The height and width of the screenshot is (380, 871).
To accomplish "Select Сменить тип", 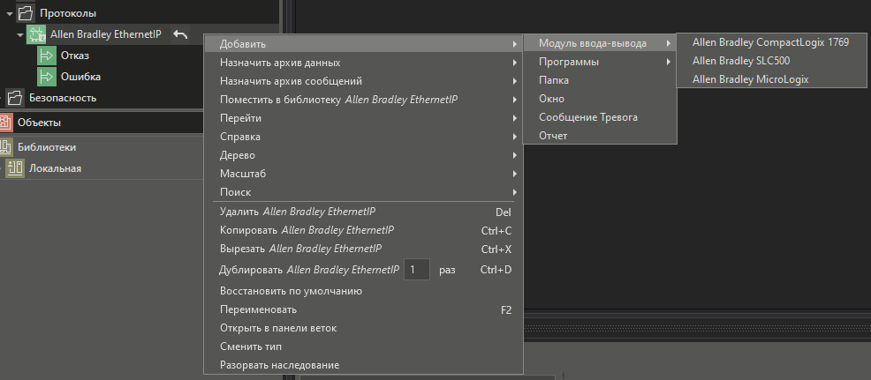I will (363, 346).
